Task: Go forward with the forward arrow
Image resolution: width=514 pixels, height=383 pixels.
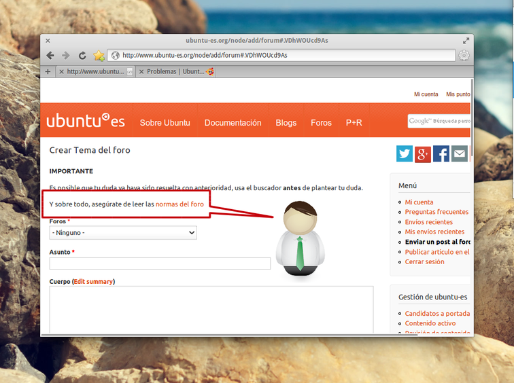Action: [66, 55]
